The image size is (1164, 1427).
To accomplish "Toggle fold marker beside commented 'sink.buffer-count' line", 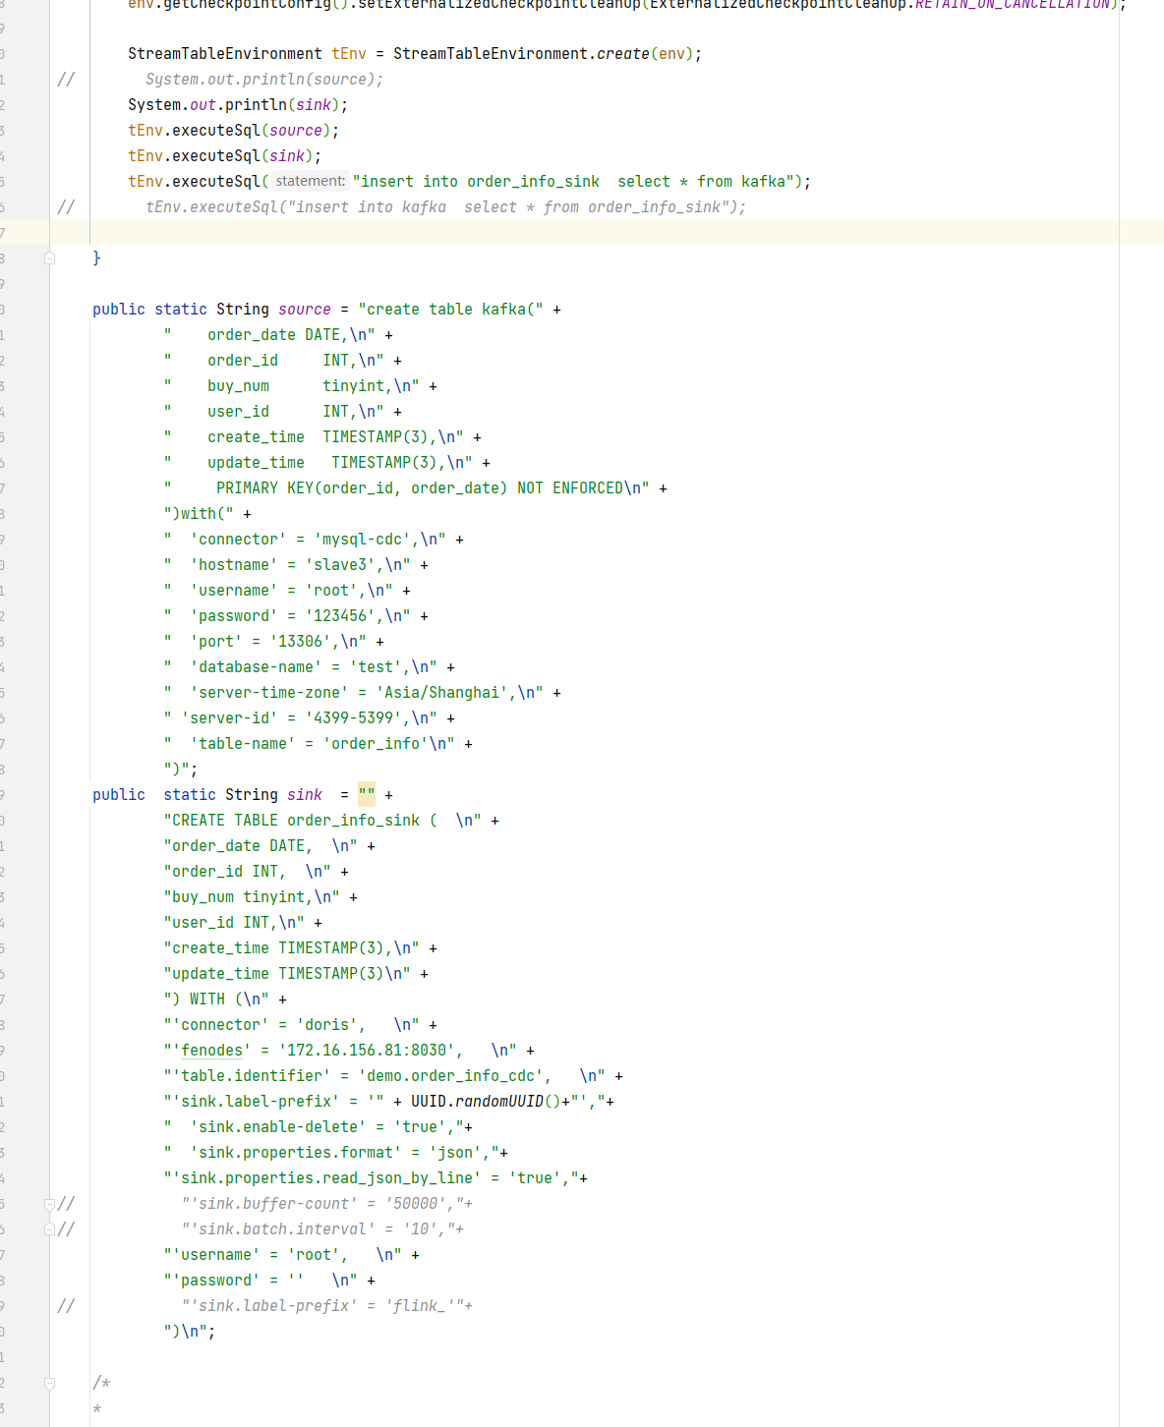I will click(49, 1204).
